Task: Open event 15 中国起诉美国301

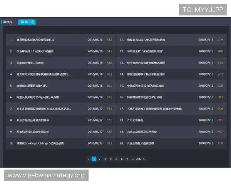Action: (x=146, y=86)
